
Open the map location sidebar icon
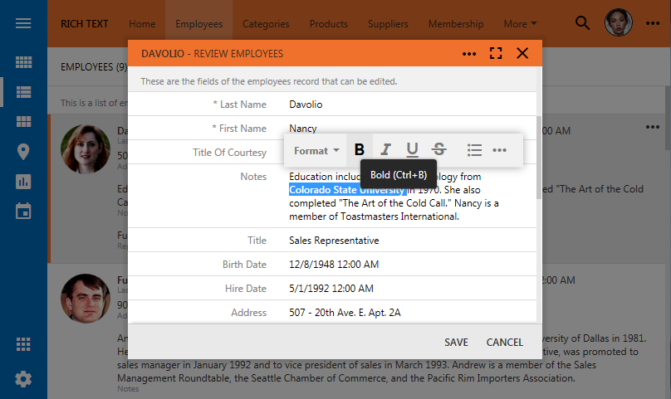coord(23,151)
